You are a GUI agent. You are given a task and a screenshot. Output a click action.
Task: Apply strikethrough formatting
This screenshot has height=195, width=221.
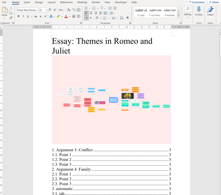pyautogui.click(x=36, y=16)
